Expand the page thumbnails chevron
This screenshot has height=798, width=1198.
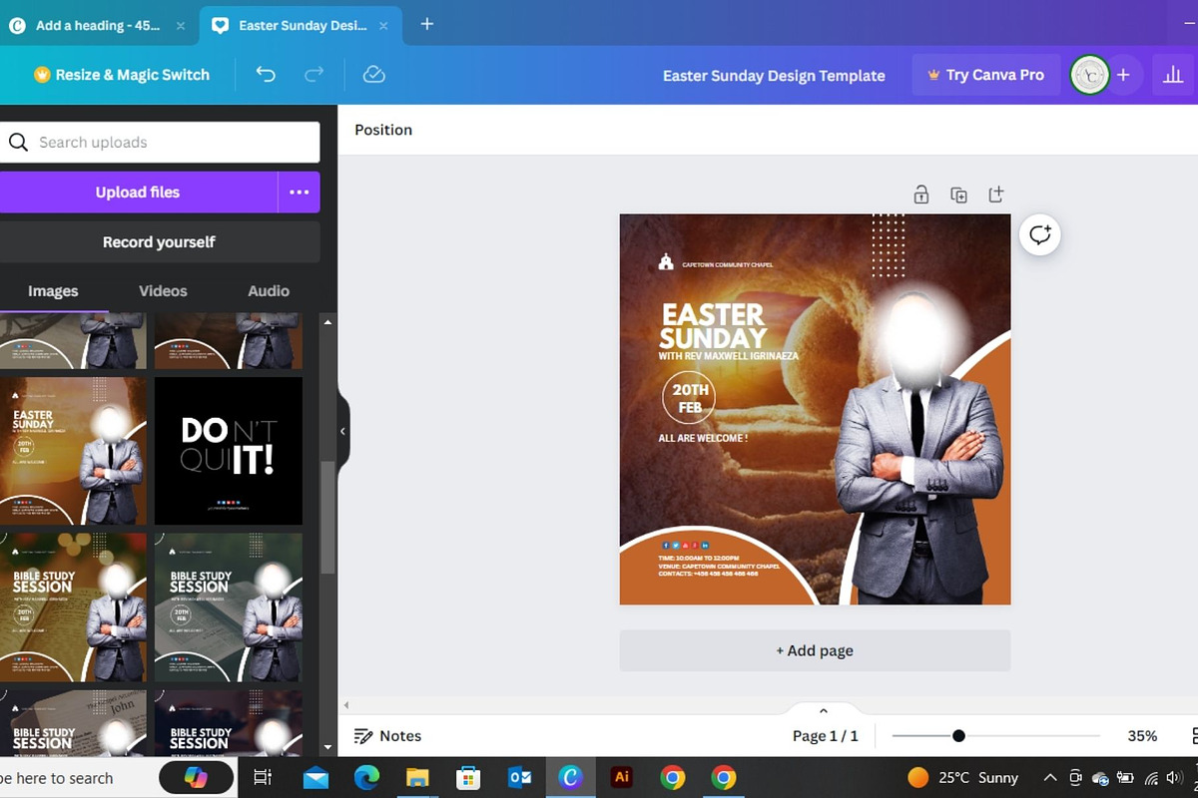(824, 711)
